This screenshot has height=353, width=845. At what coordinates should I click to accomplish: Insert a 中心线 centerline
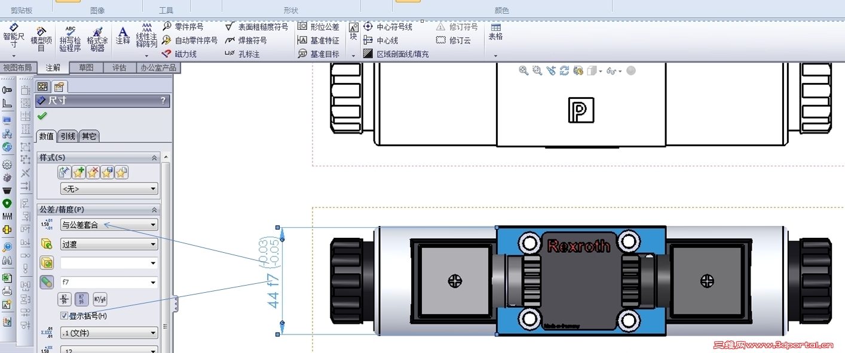pos(381,41)
